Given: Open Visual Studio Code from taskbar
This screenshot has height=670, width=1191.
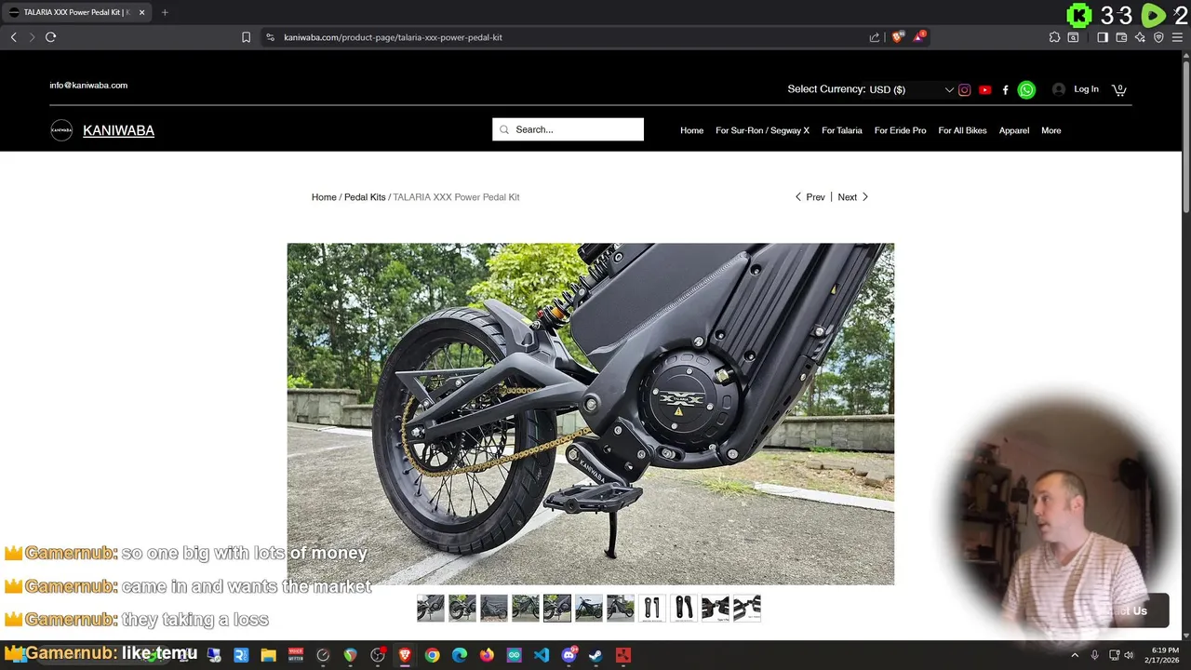Looking at the screenshot, I should coord(542,655).
